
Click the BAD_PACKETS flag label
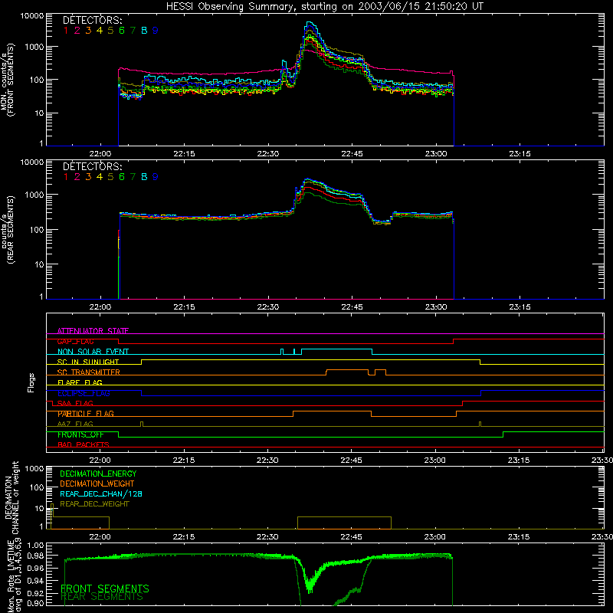84,445
